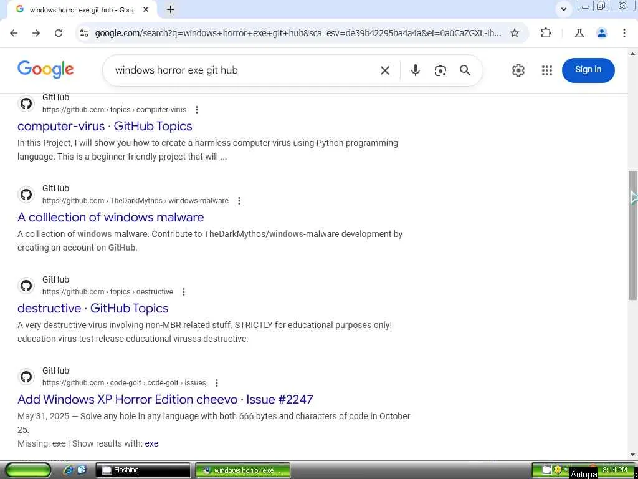Open more options for code-golf issues result
This screenshot has width=638, height=479.
217,383
